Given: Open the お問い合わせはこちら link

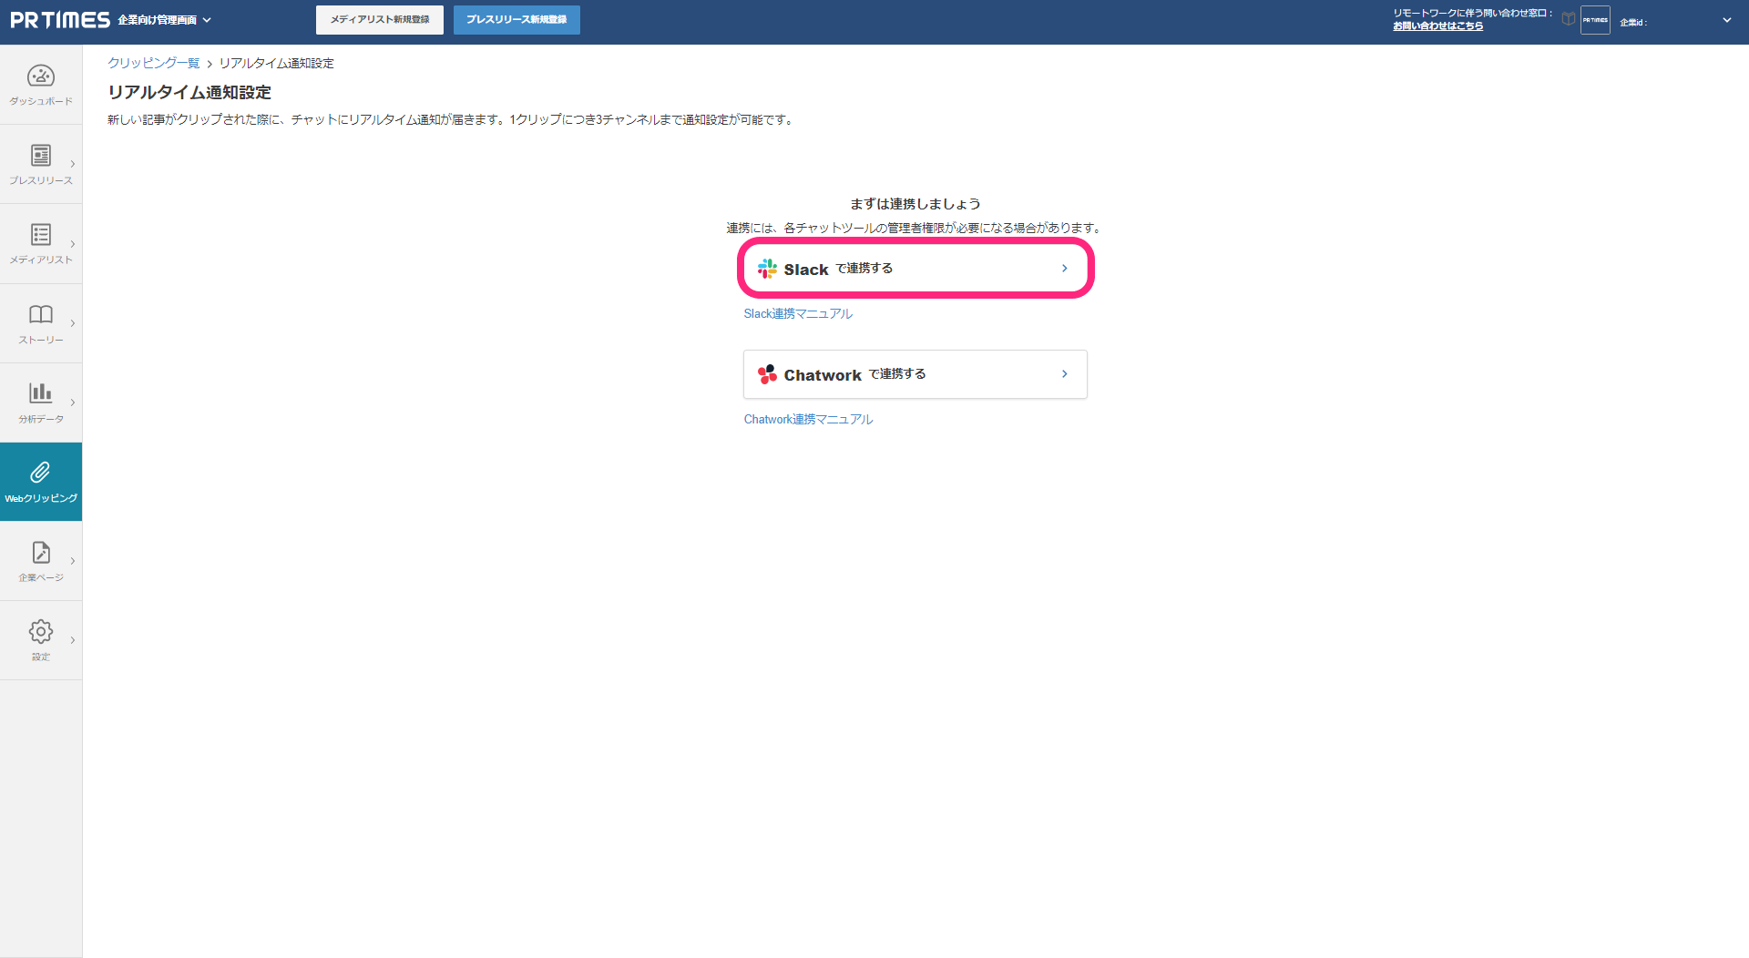Looking at the screenshot, I should (x=1437, y=26).
